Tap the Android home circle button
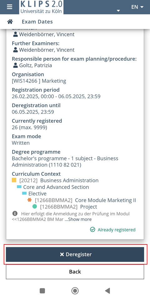150x300 pixels. [x=75, y=291]
